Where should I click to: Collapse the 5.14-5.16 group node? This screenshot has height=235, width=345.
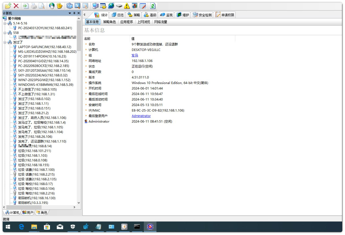(5, 23)
